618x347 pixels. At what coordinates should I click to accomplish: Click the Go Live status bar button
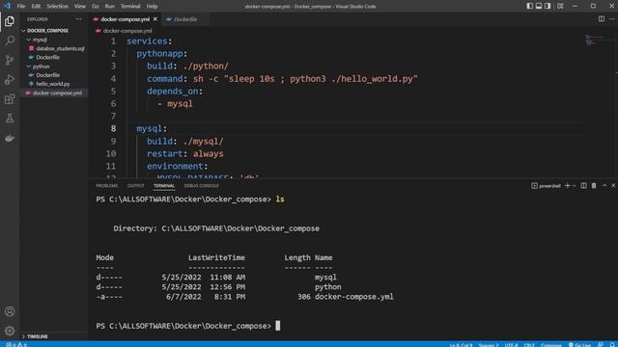tap(579, 345)
